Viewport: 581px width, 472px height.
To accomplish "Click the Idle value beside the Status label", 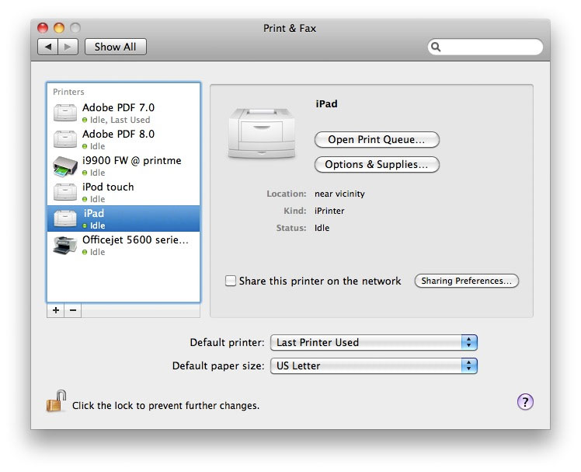I will coord(322,228).
